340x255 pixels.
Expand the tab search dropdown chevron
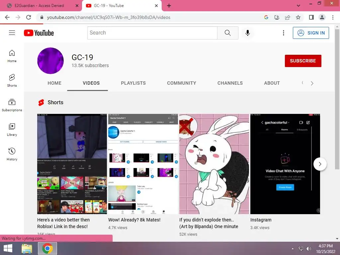(x=298, y=6)
